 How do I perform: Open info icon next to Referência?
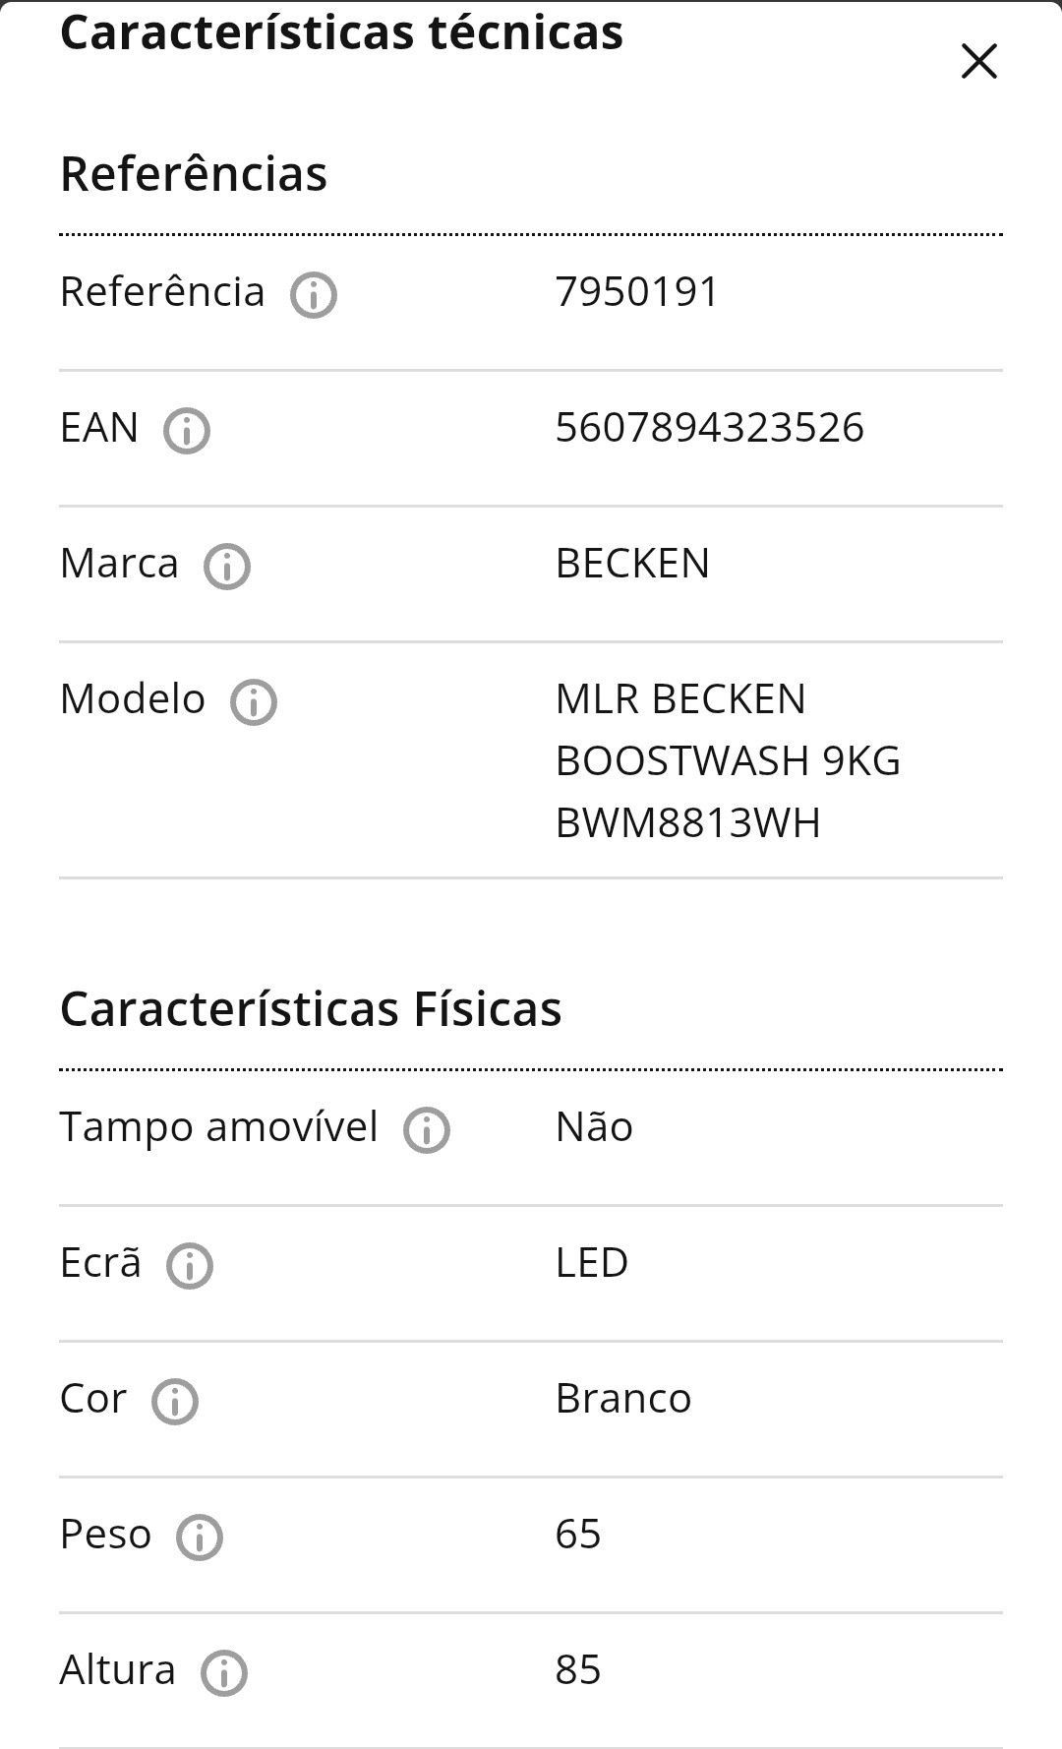pos(314,294)
